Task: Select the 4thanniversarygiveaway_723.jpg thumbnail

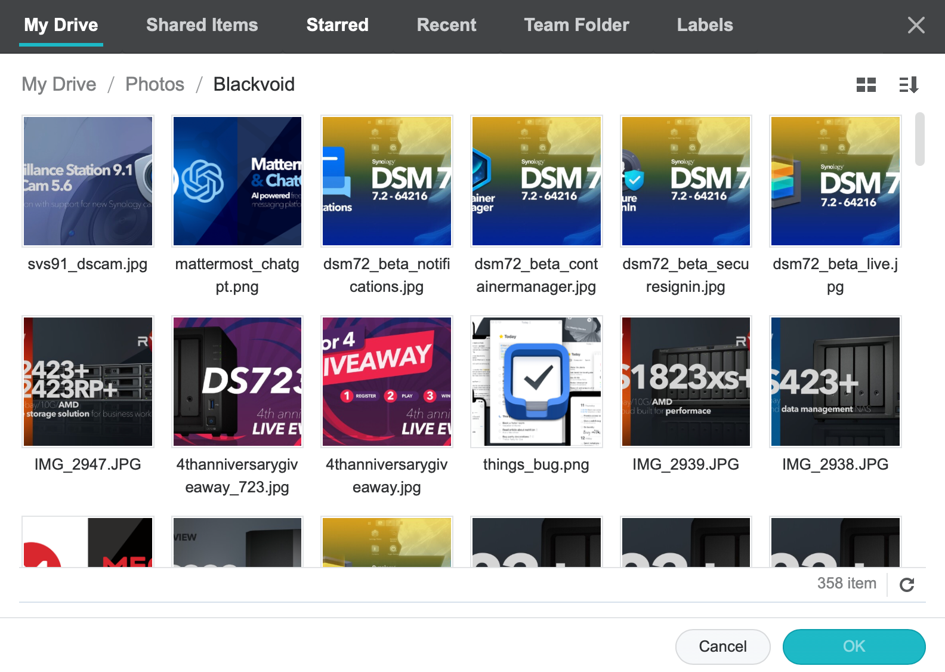Action: coord(237,381)
